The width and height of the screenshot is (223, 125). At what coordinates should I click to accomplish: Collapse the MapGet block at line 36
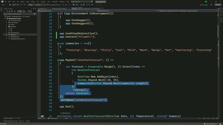tap(58, 60)
